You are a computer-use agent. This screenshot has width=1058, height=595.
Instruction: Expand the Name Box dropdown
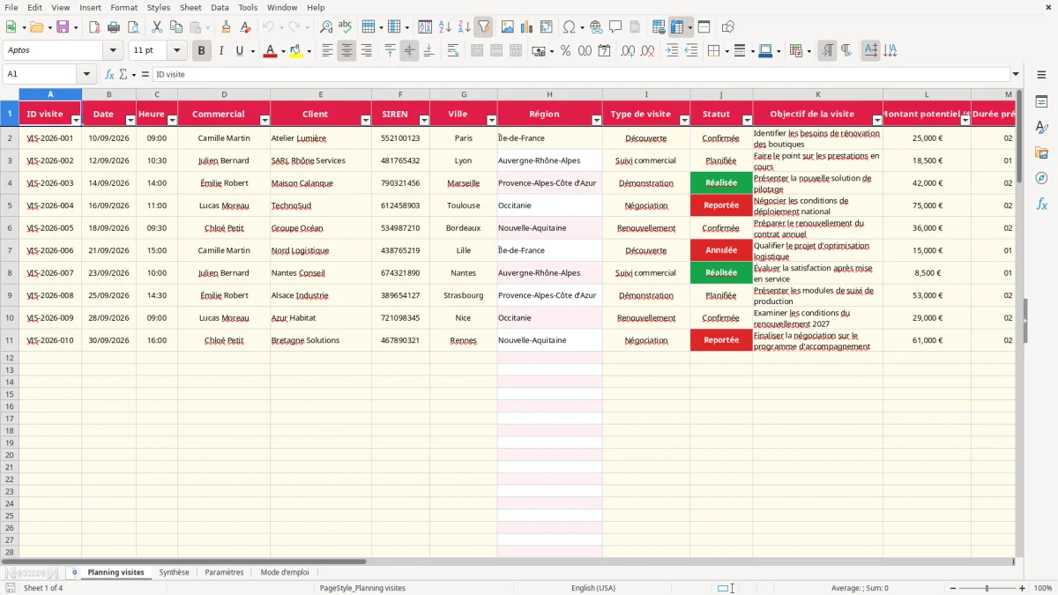pos(86,74)
